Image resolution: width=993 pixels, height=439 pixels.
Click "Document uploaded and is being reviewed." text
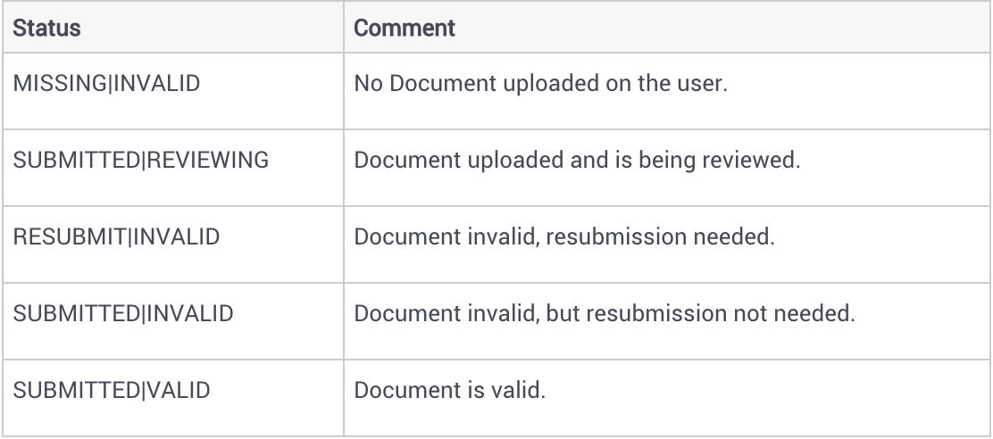pos(577,160)
